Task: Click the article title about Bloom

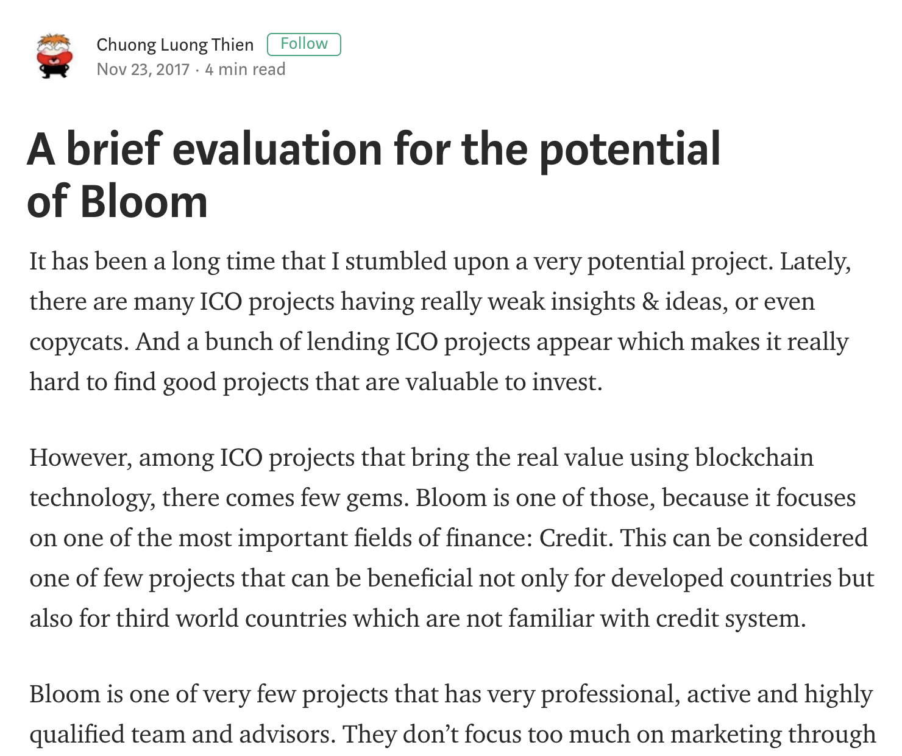Action: pyautogui.click(x=374, y=174)
